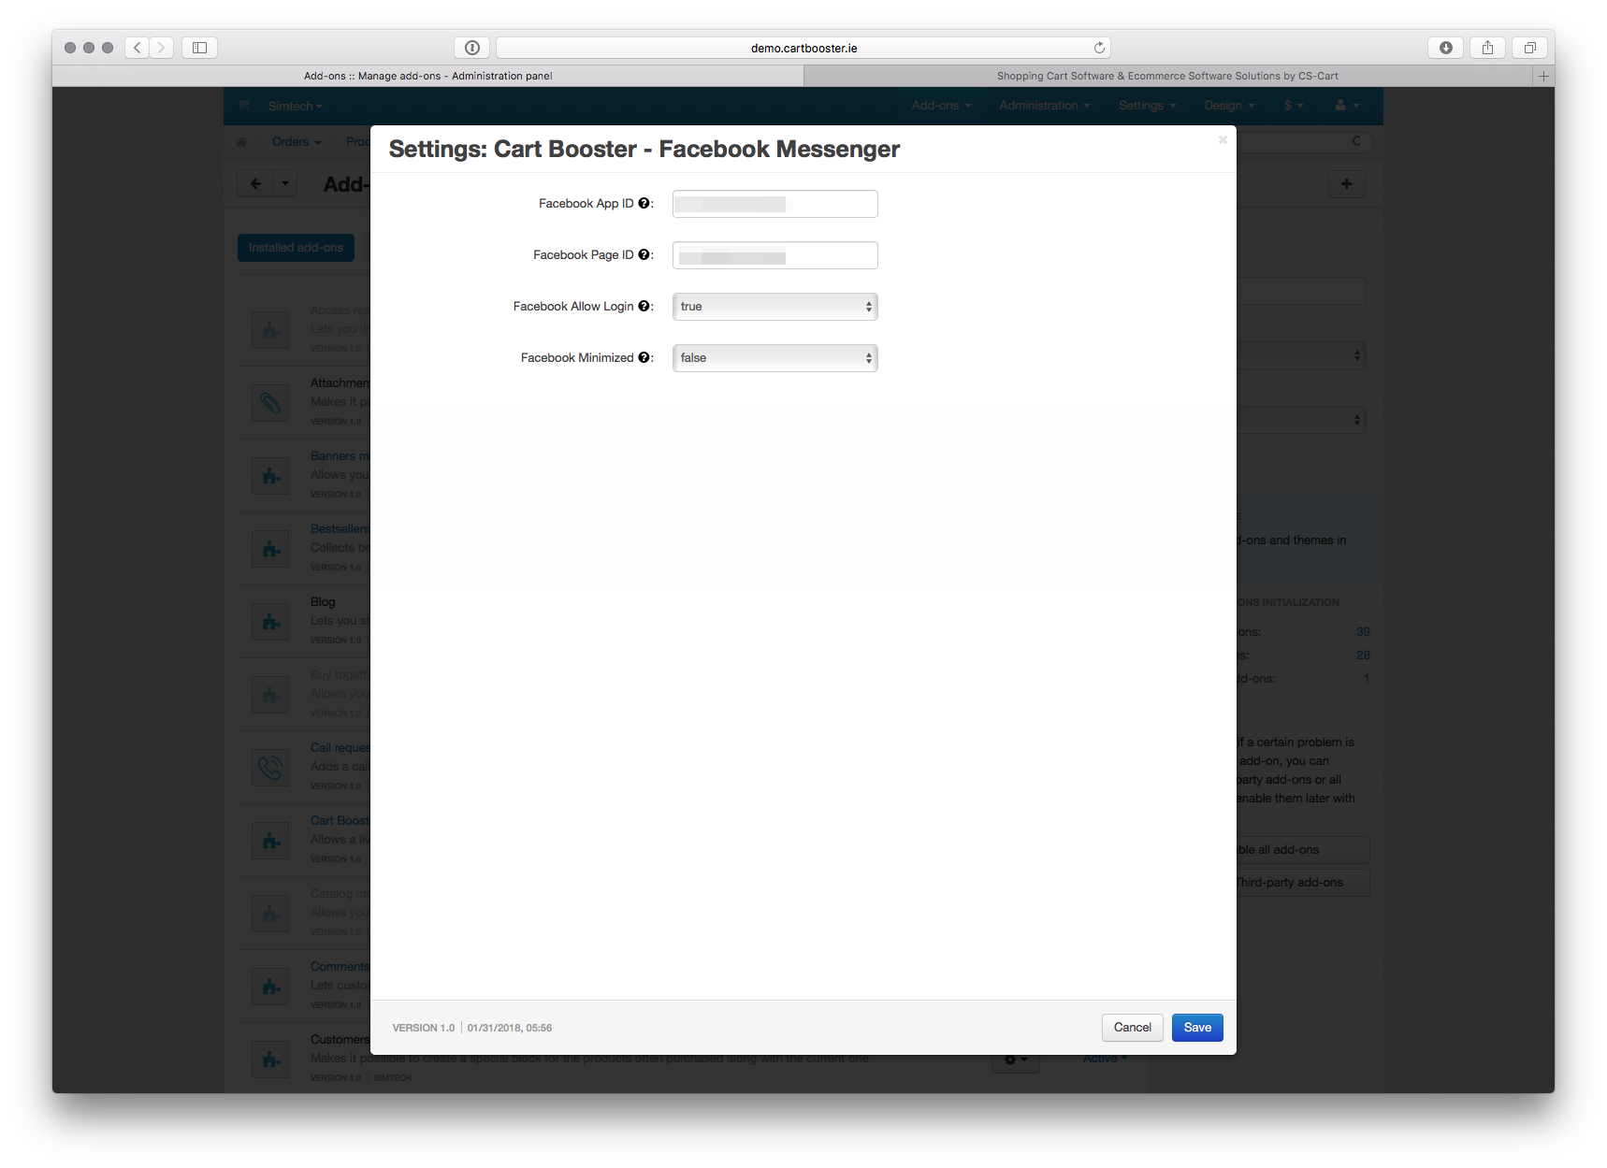Image resolution: width=1607 pixels, height=1168 pixels.
Task: Open the home icon in admin breadcrumb bar
Action: tap(241, 142)
